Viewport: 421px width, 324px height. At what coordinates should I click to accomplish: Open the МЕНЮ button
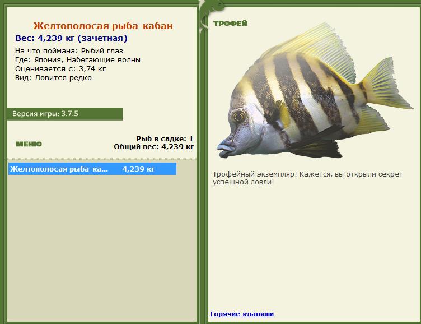(29, 144)
